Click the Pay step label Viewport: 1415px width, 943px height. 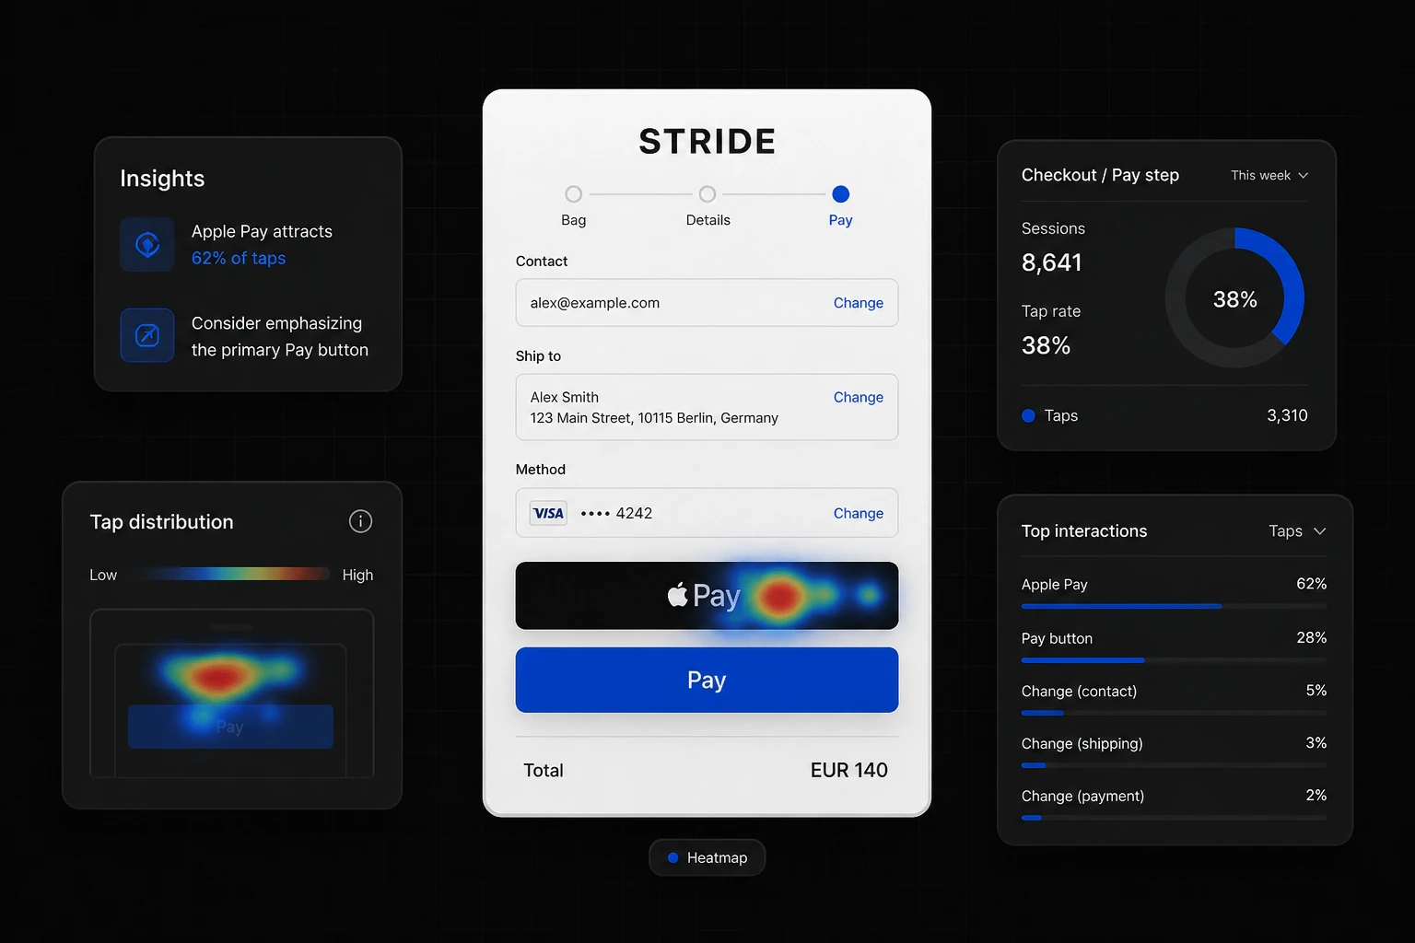[x=840, y=220]
